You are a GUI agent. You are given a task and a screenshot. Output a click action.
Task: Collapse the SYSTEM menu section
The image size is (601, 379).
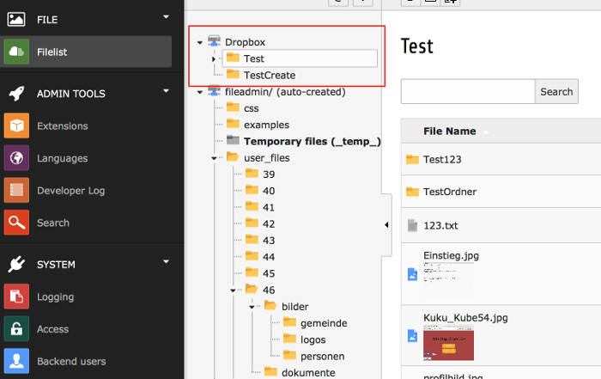167,262
